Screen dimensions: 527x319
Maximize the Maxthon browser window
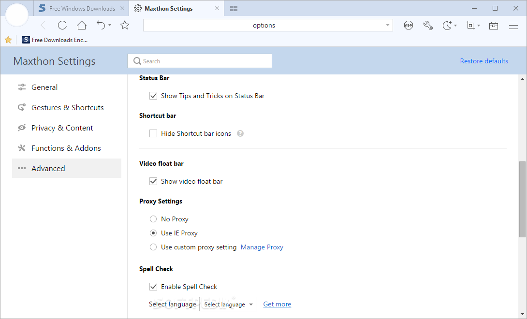(495, 8)
